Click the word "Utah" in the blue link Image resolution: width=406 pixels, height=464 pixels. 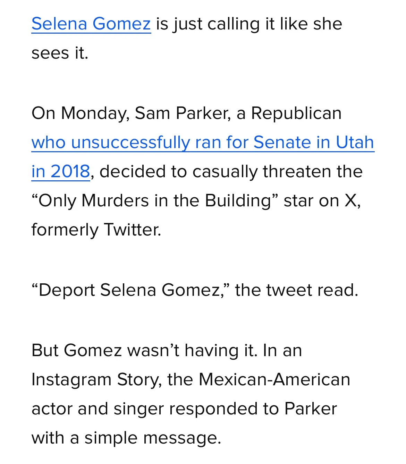pos(355,143)
